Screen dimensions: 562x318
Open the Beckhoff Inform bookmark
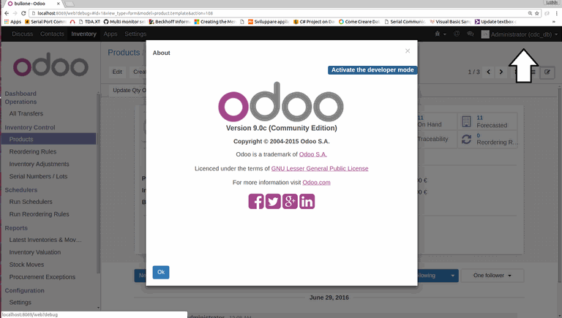pyautogui.click(x=170, y=21)
